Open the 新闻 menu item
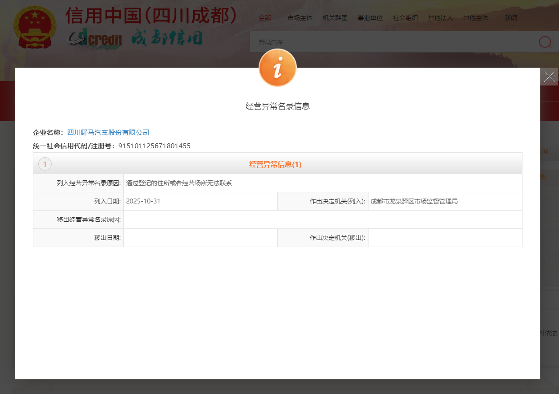 pos(510,18)
